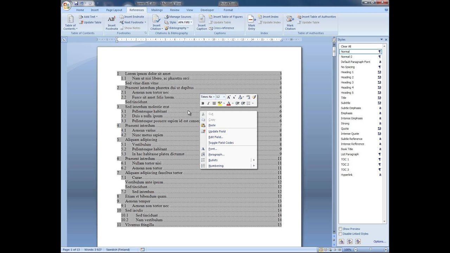Click Grow Font on the mini toolbar
The image size is (450, 253).
[229, 97]
